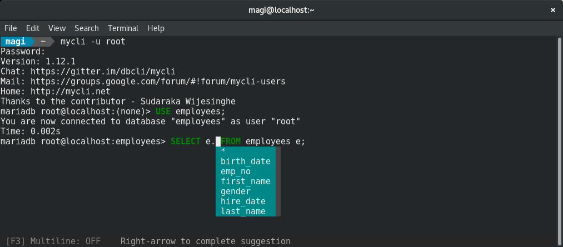563x247 pixels.
Task: Click the text cursor after e.
Action: [x=218, y=142]
